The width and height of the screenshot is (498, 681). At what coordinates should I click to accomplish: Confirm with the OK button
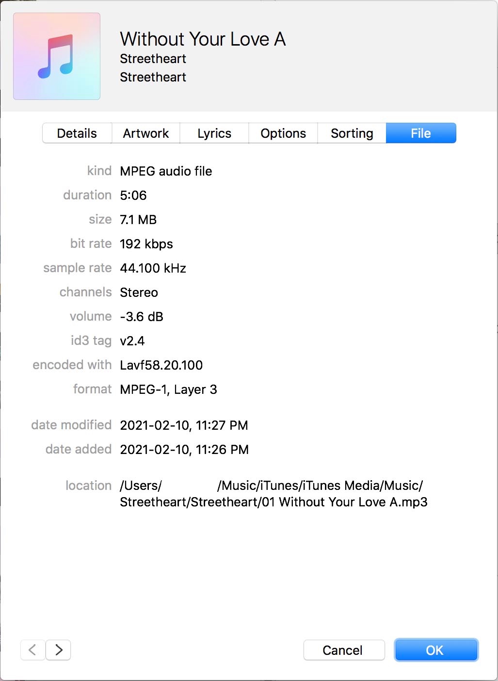(436, 650)
